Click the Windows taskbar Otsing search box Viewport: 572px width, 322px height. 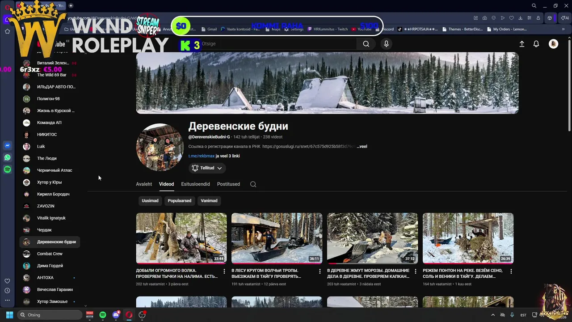[50, 315]
